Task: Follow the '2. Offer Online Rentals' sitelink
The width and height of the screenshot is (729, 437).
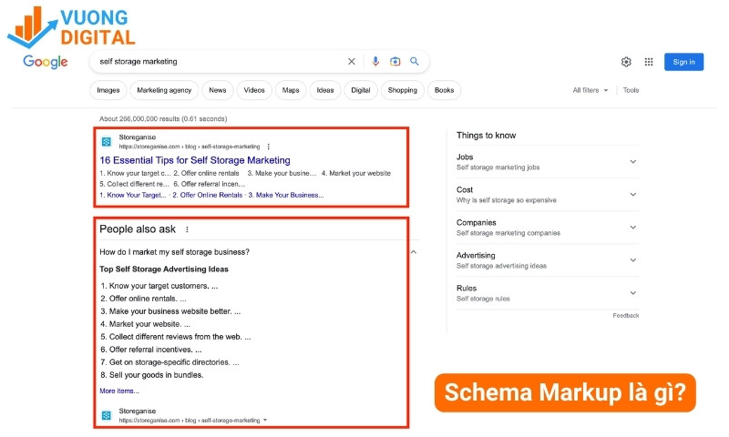Action: click(x=208, y=195)
